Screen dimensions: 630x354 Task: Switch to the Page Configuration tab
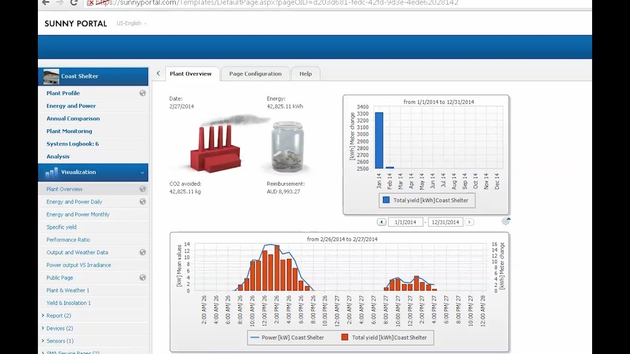pos(255,73)
